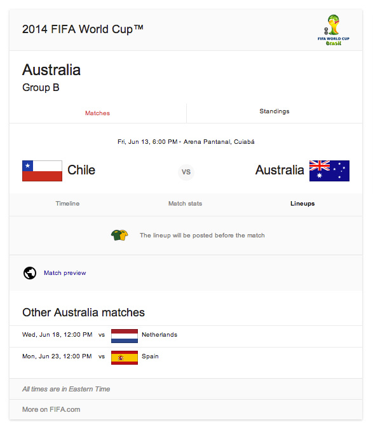Click the Australia flag icon

(x=329, y=171)
